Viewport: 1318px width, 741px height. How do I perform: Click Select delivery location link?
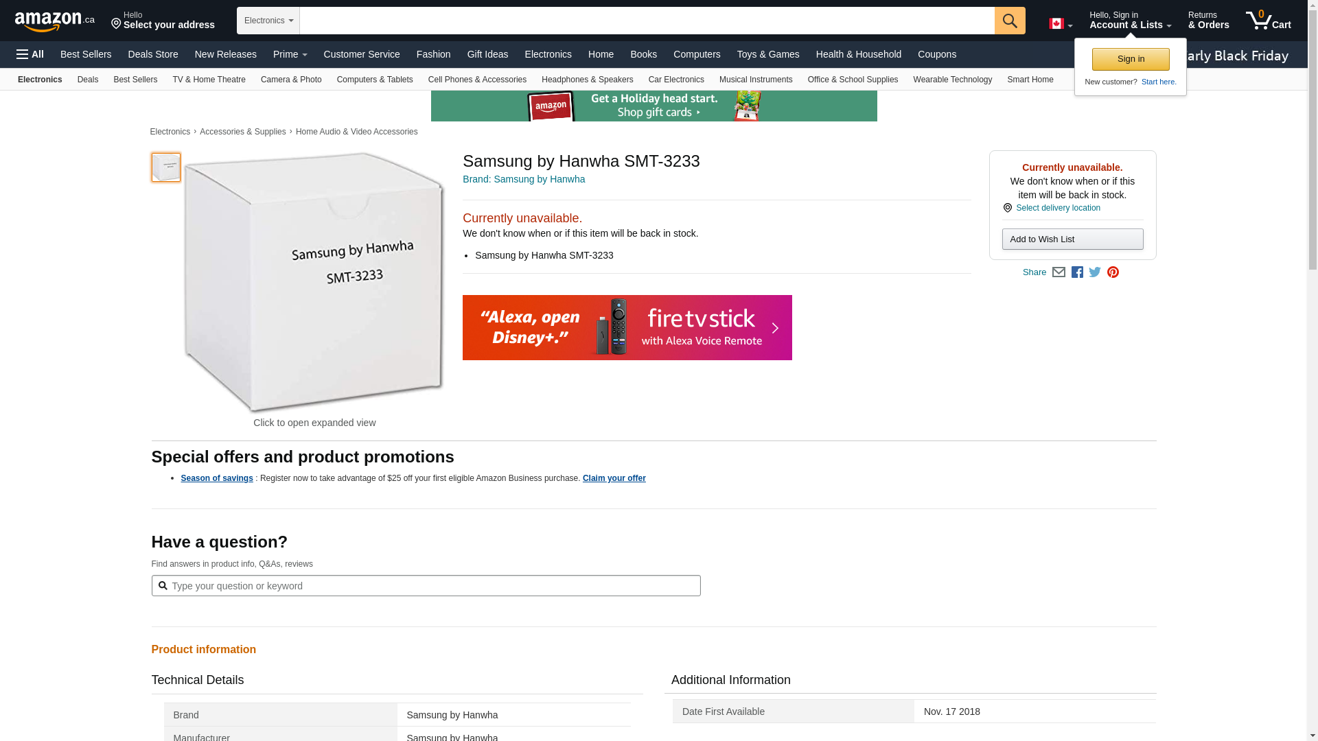click(1058, 208)
